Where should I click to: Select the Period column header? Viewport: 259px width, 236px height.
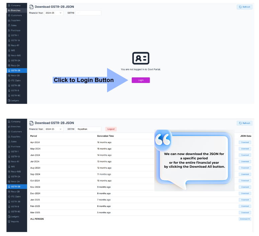(33, 136)
